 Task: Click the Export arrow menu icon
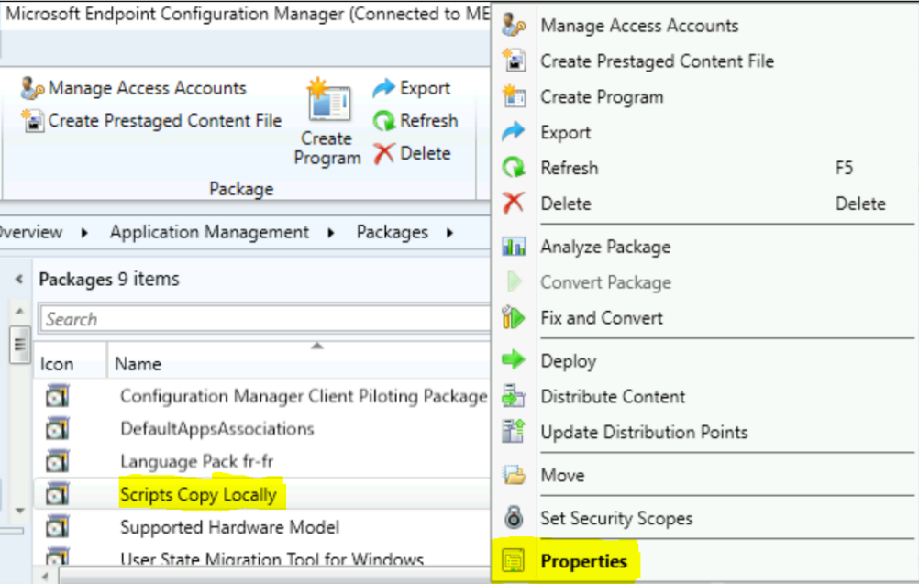tap(514, 132)
